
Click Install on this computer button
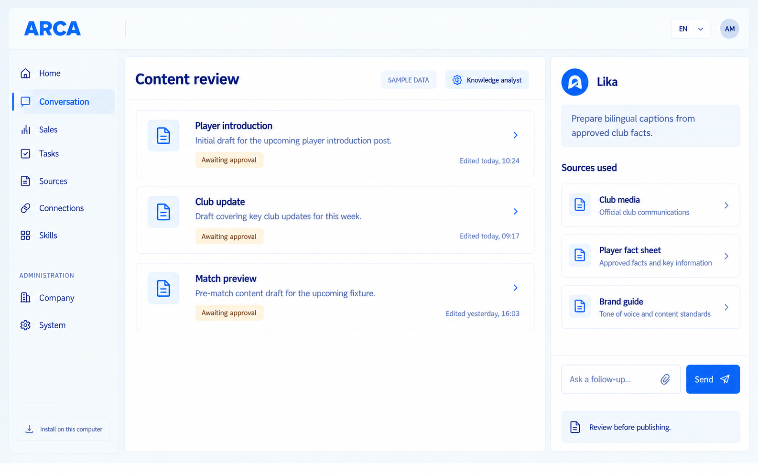pyautogui.click(x=64, y=429)
